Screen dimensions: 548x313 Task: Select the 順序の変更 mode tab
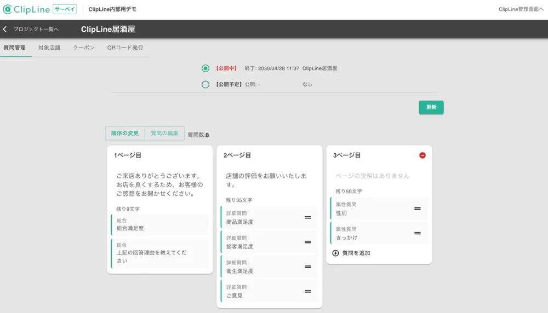pyautogui.click(x=125, y=134)
